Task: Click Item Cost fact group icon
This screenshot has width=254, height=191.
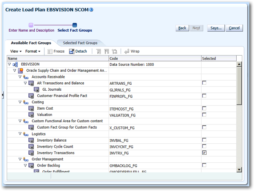Action: (31, 108)
